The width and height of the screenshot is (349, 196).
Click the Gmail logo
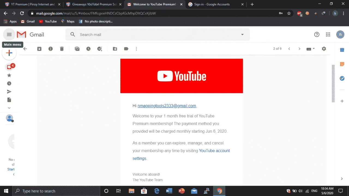click(x=30, y=35)
